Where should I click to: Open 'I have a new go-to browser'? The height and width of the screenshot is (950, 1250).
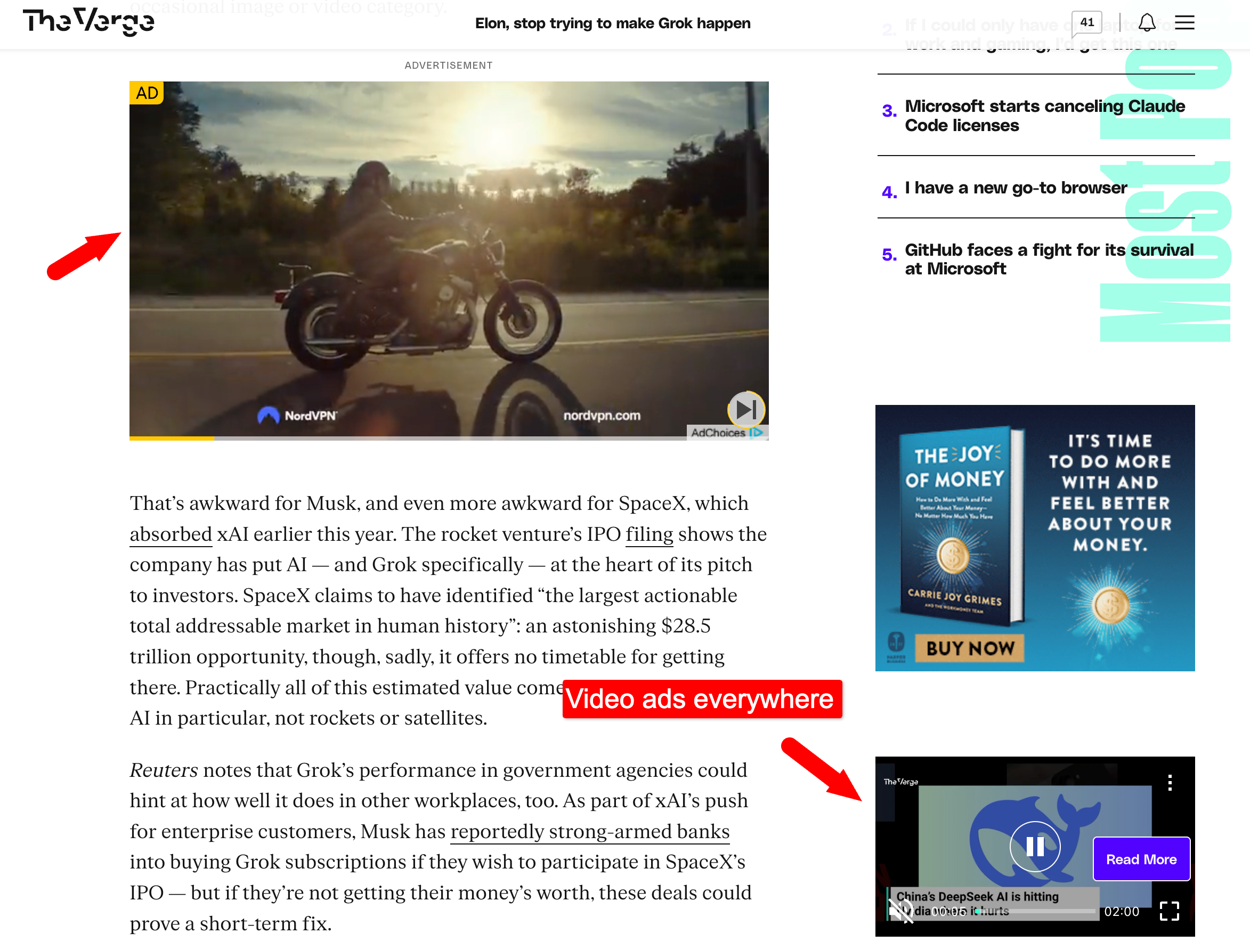[1016, 188]
